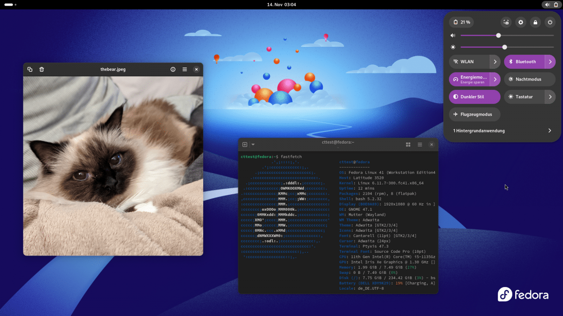
Task: Click the WM: Mutter (Wayland) line
Action: (362, 215)
